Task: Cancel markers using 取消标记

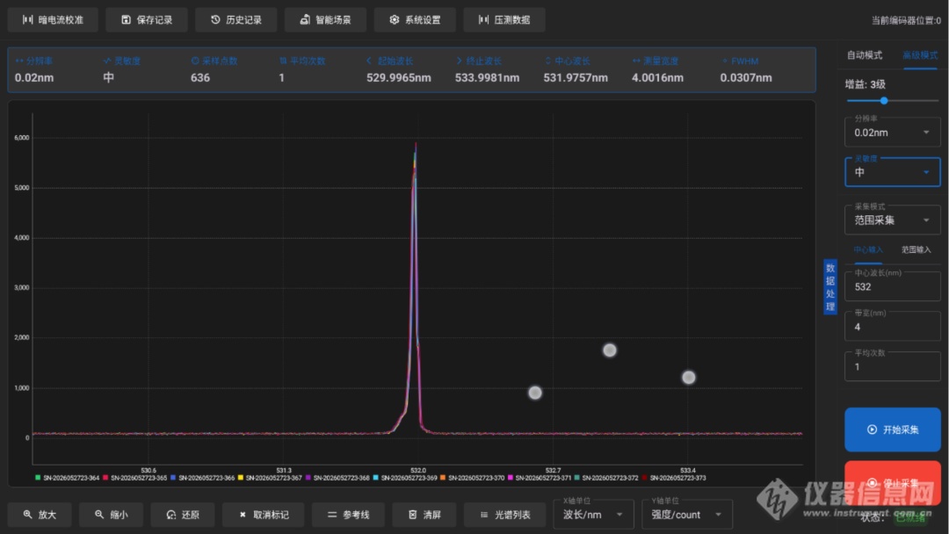Action: [264, 515]
